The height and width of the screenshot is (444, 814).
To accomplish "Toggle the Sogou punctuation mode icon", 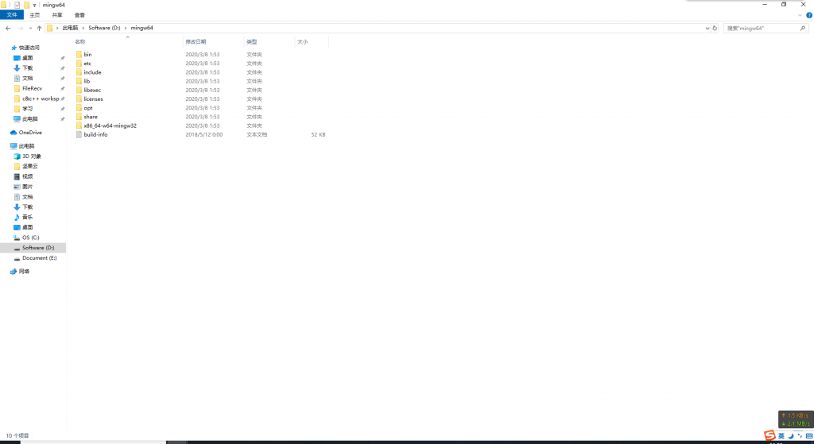I will [x=800, y=436].
